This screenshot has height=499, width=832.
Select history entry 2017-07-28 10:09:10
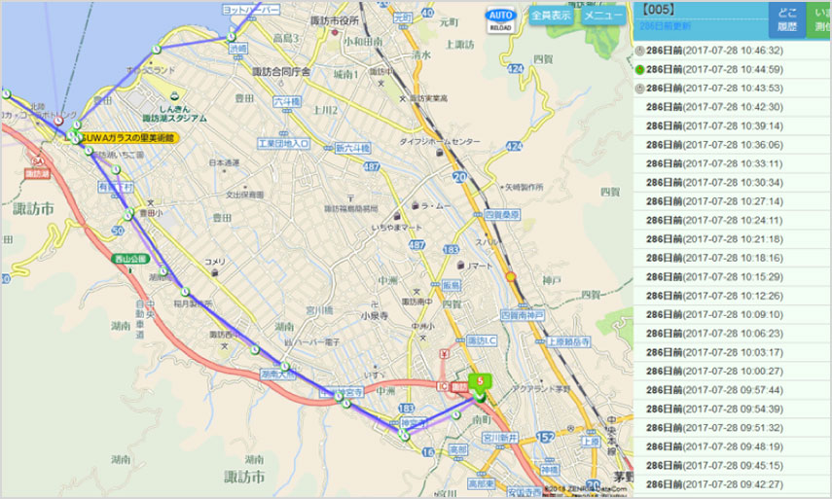[x=732, y=315]
